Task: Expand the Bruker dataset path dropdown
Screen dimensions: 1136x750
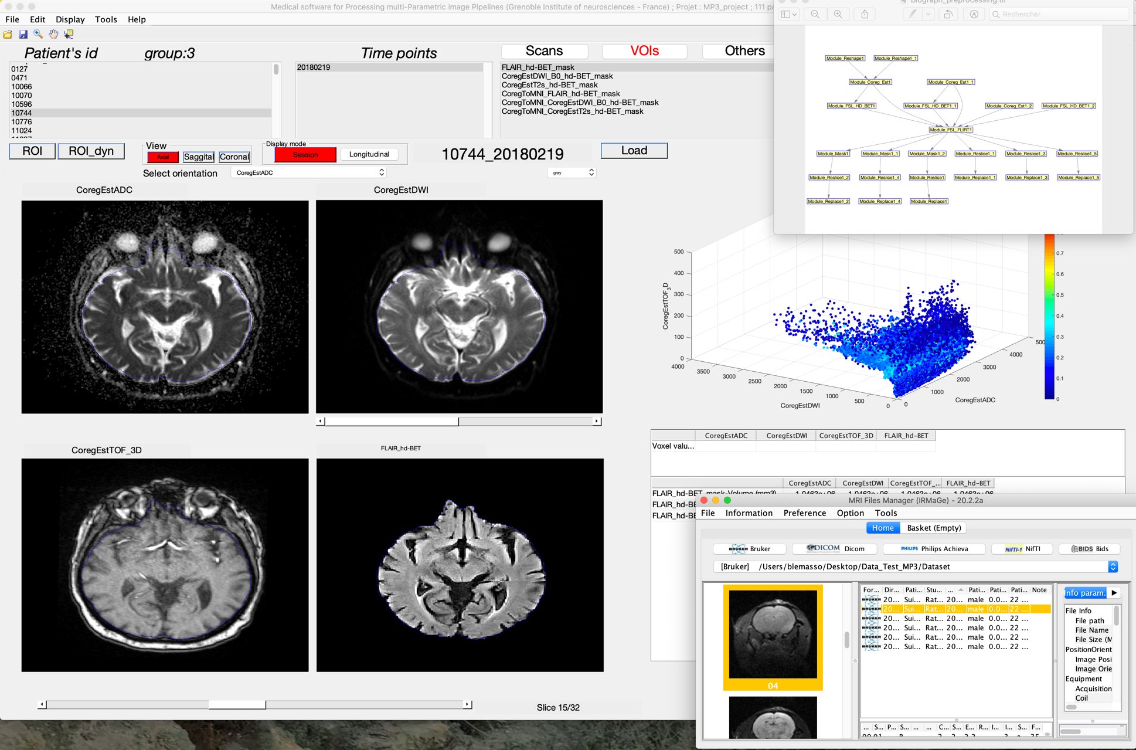Action: [1113, 566]
